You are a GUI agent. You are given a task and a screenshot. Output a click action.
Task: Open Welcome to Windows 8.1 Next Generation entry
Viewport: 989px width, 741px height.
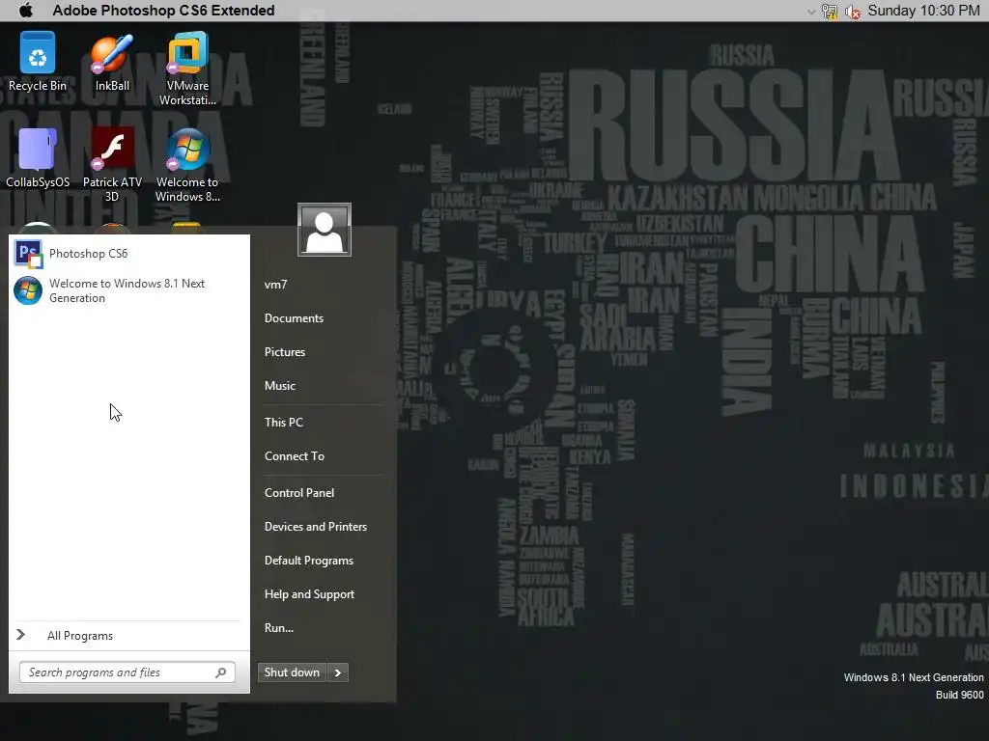pos(129,290)
